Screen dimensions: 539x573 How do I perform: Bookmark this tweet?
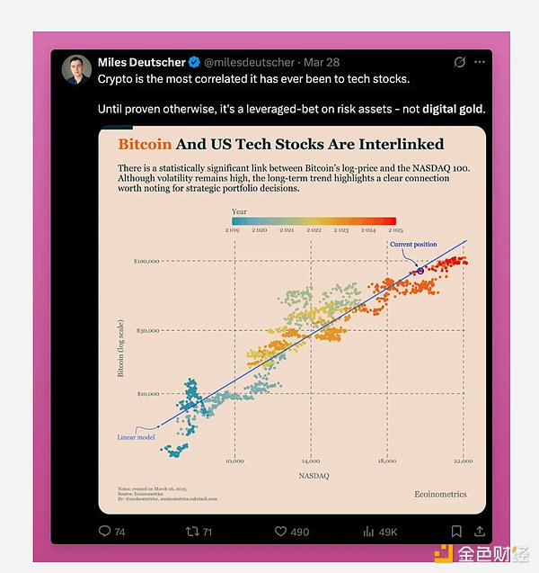456,533
